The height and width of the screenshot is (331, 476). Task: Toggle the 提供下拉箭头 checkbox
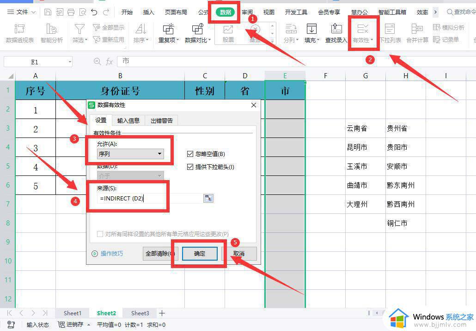pyautogui.click(x=190, y=167)
